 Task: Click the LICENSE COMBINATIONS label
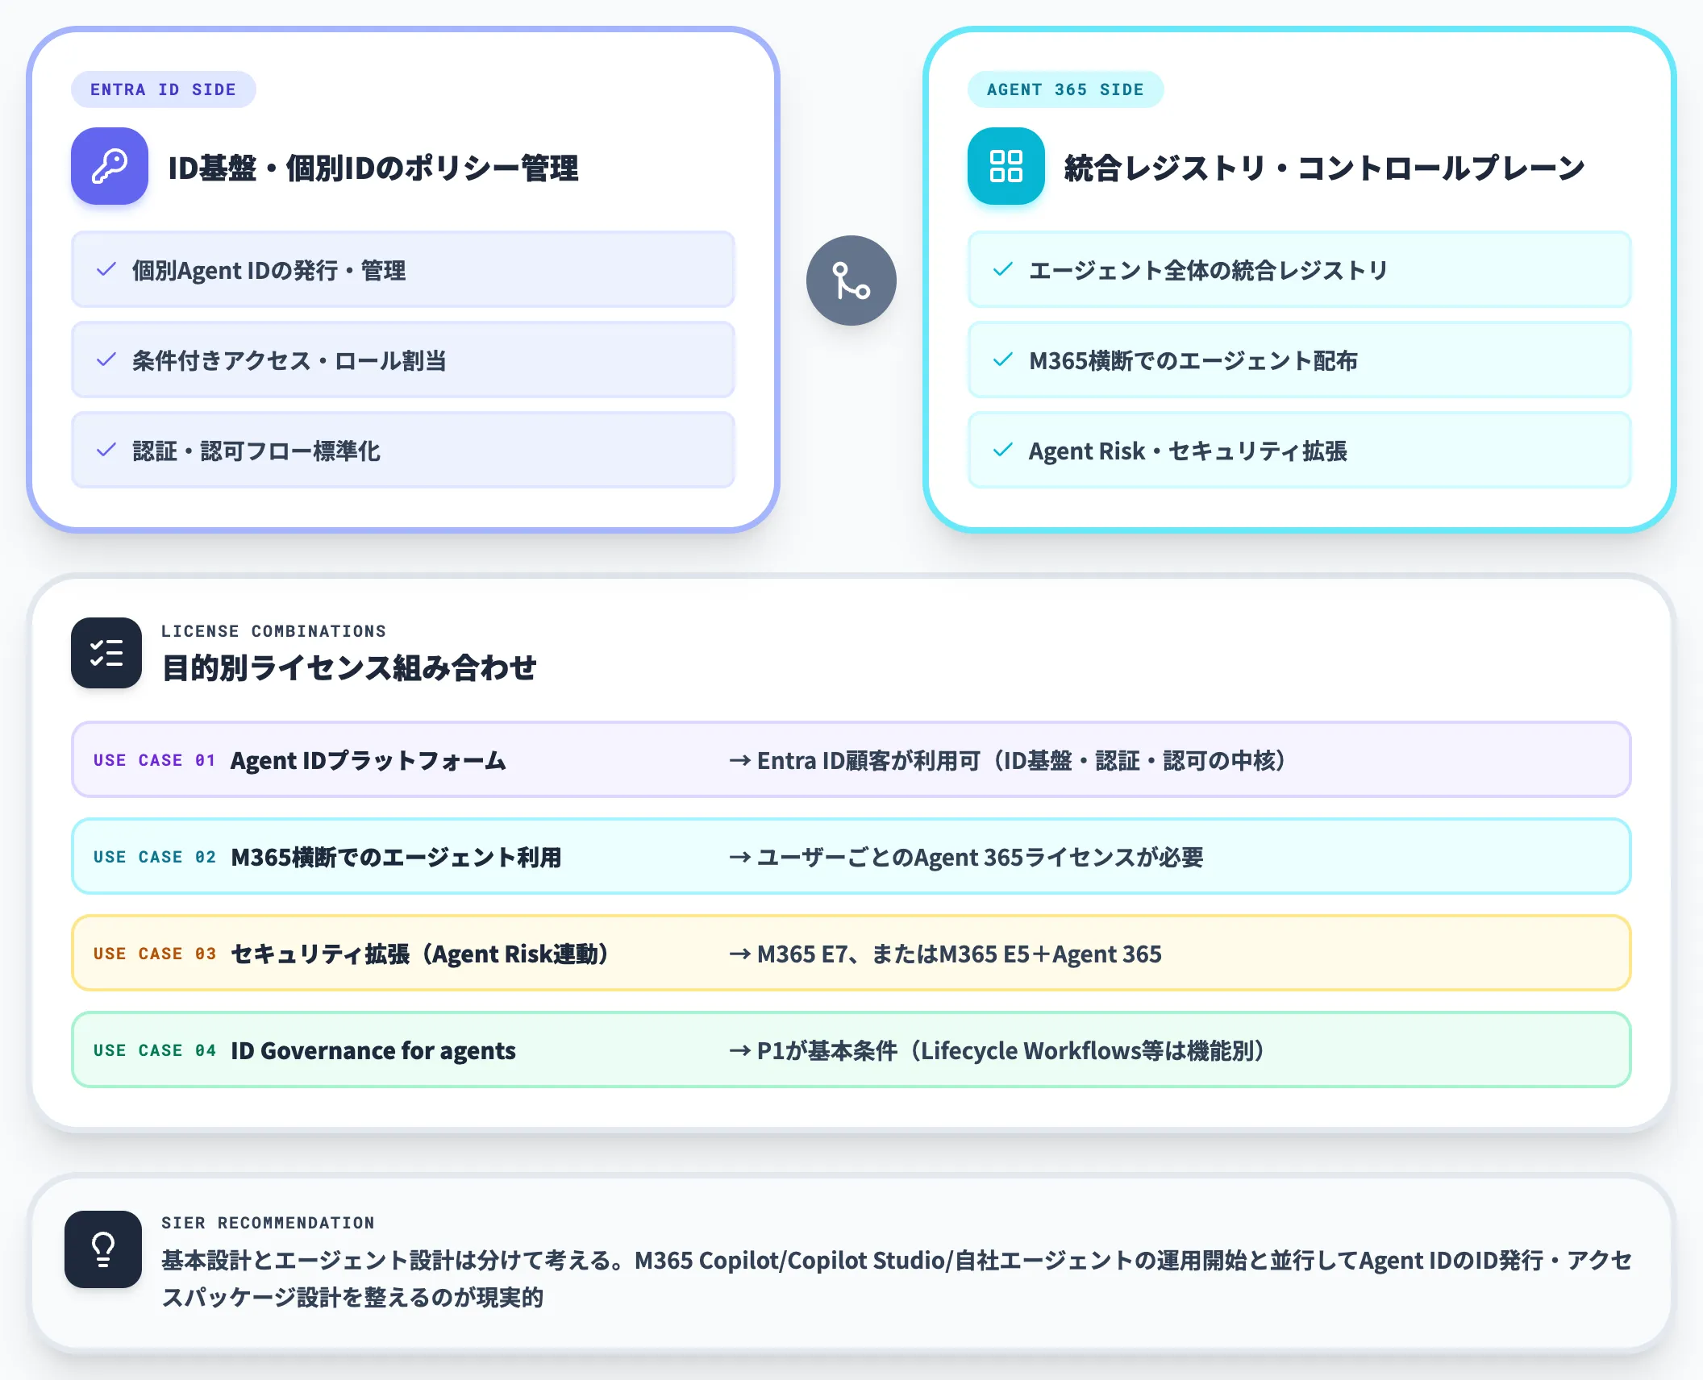tap(273, 631)
